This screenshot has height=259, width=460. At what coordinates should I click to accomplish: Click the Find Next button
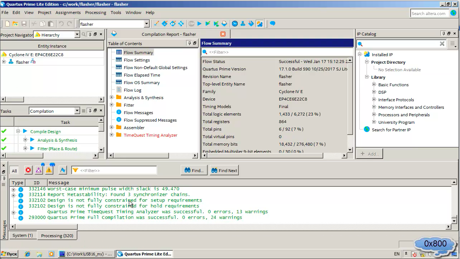click(224, 171)
